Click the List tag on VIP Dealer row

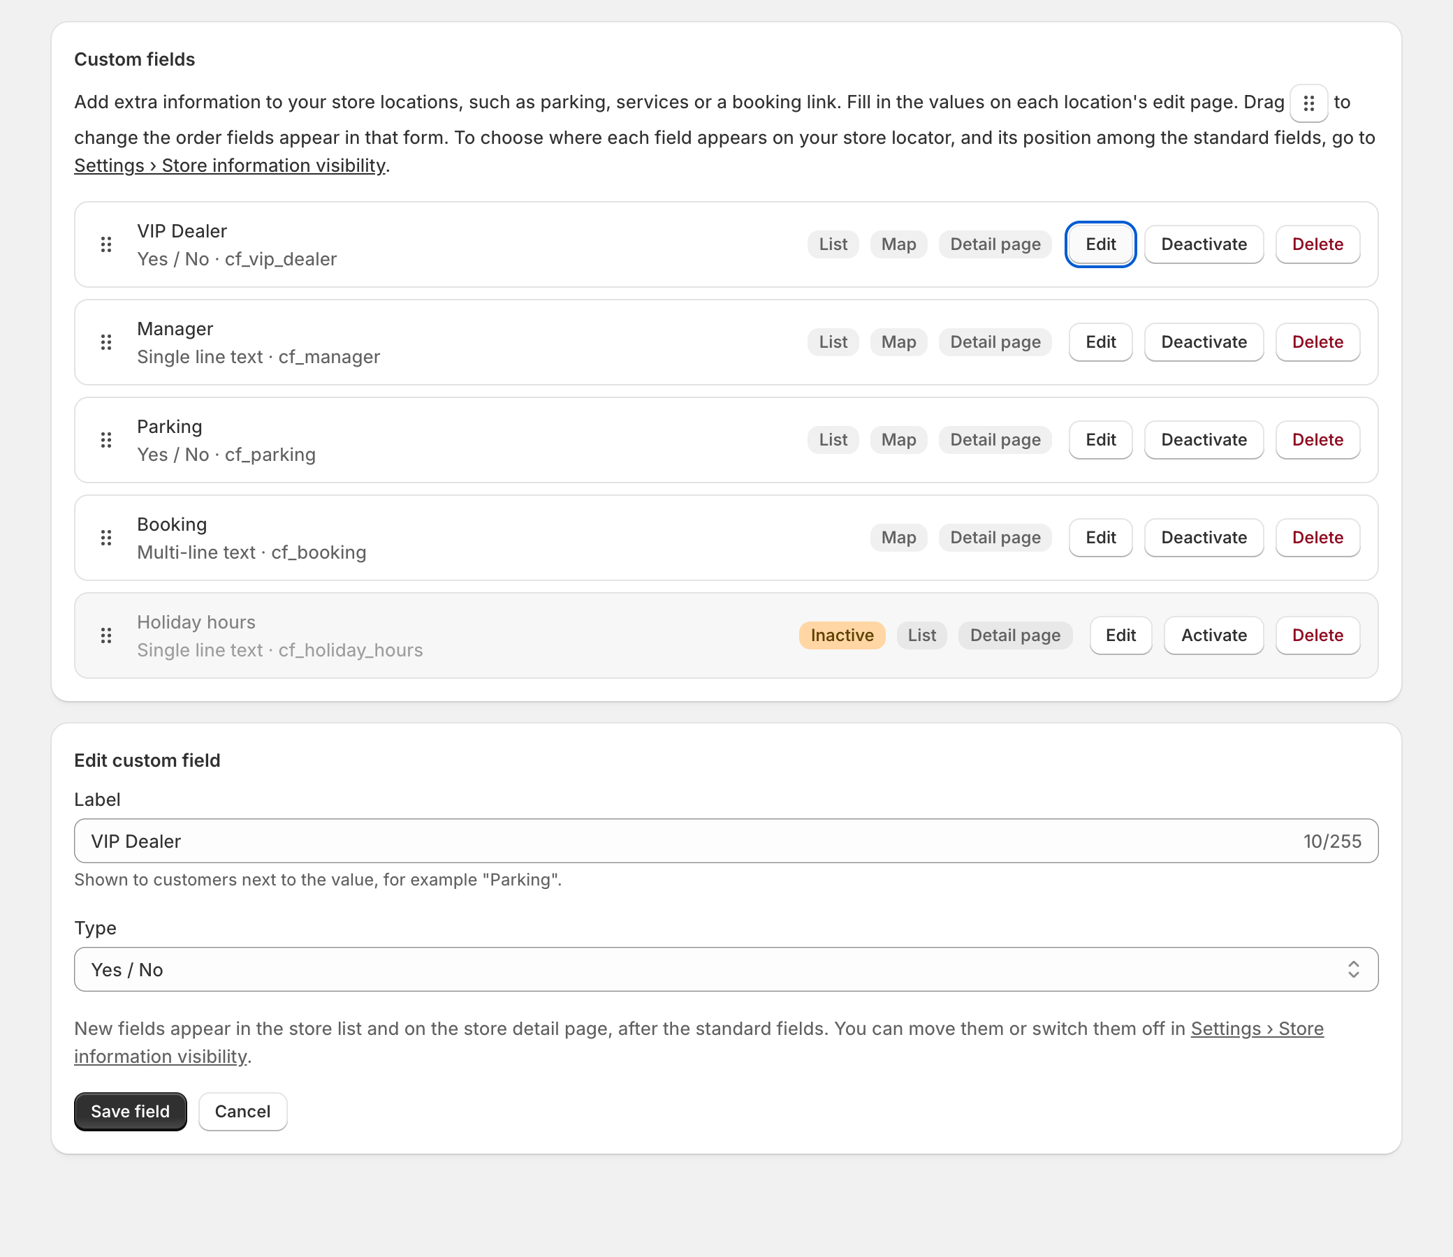[833, 244]
